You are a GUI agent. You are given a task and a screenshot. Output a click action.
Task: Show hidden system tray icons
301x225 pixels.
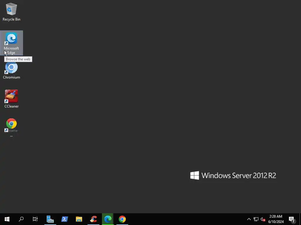coord(249,219)
